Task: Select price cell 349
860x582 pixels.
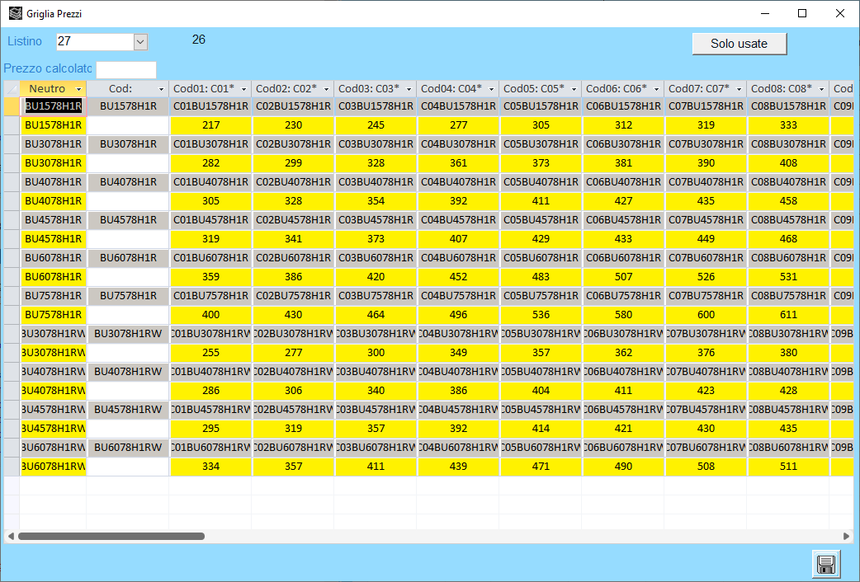Action: coord(459,352)
